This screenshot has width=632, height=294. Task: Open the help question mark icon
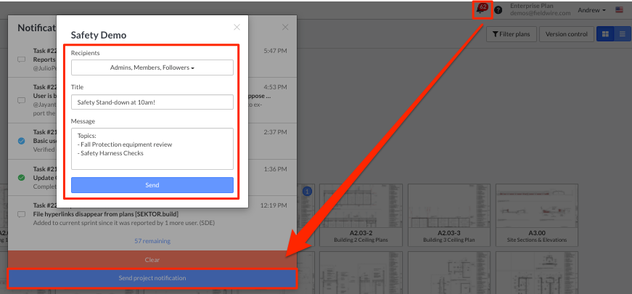click(498, 10)
